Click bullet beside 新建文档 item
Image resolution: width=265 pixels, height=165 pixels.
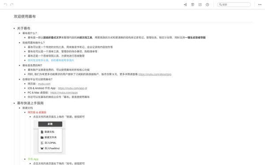19,108
